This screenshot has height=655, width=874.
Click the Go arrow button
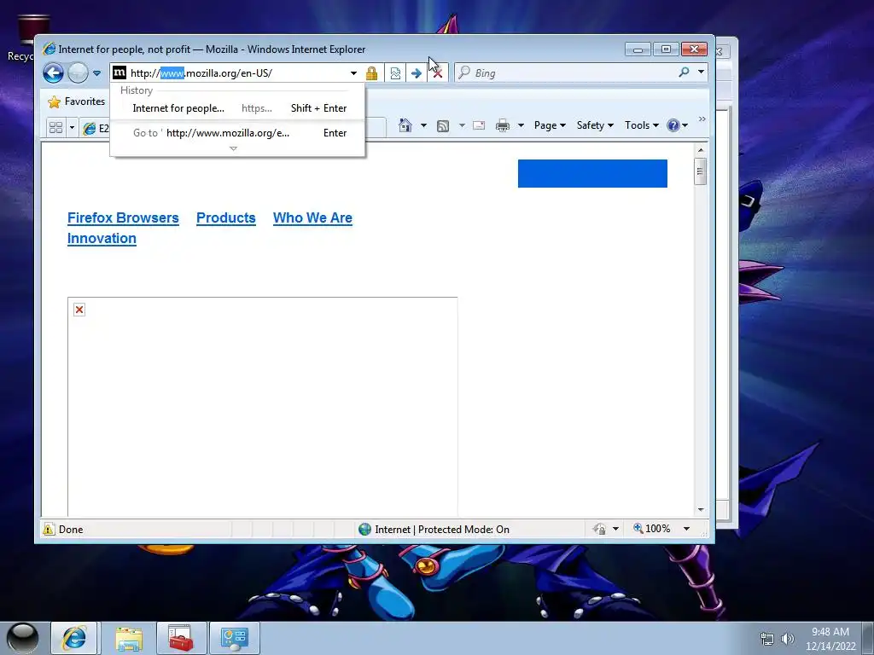[x=417, y=73]
